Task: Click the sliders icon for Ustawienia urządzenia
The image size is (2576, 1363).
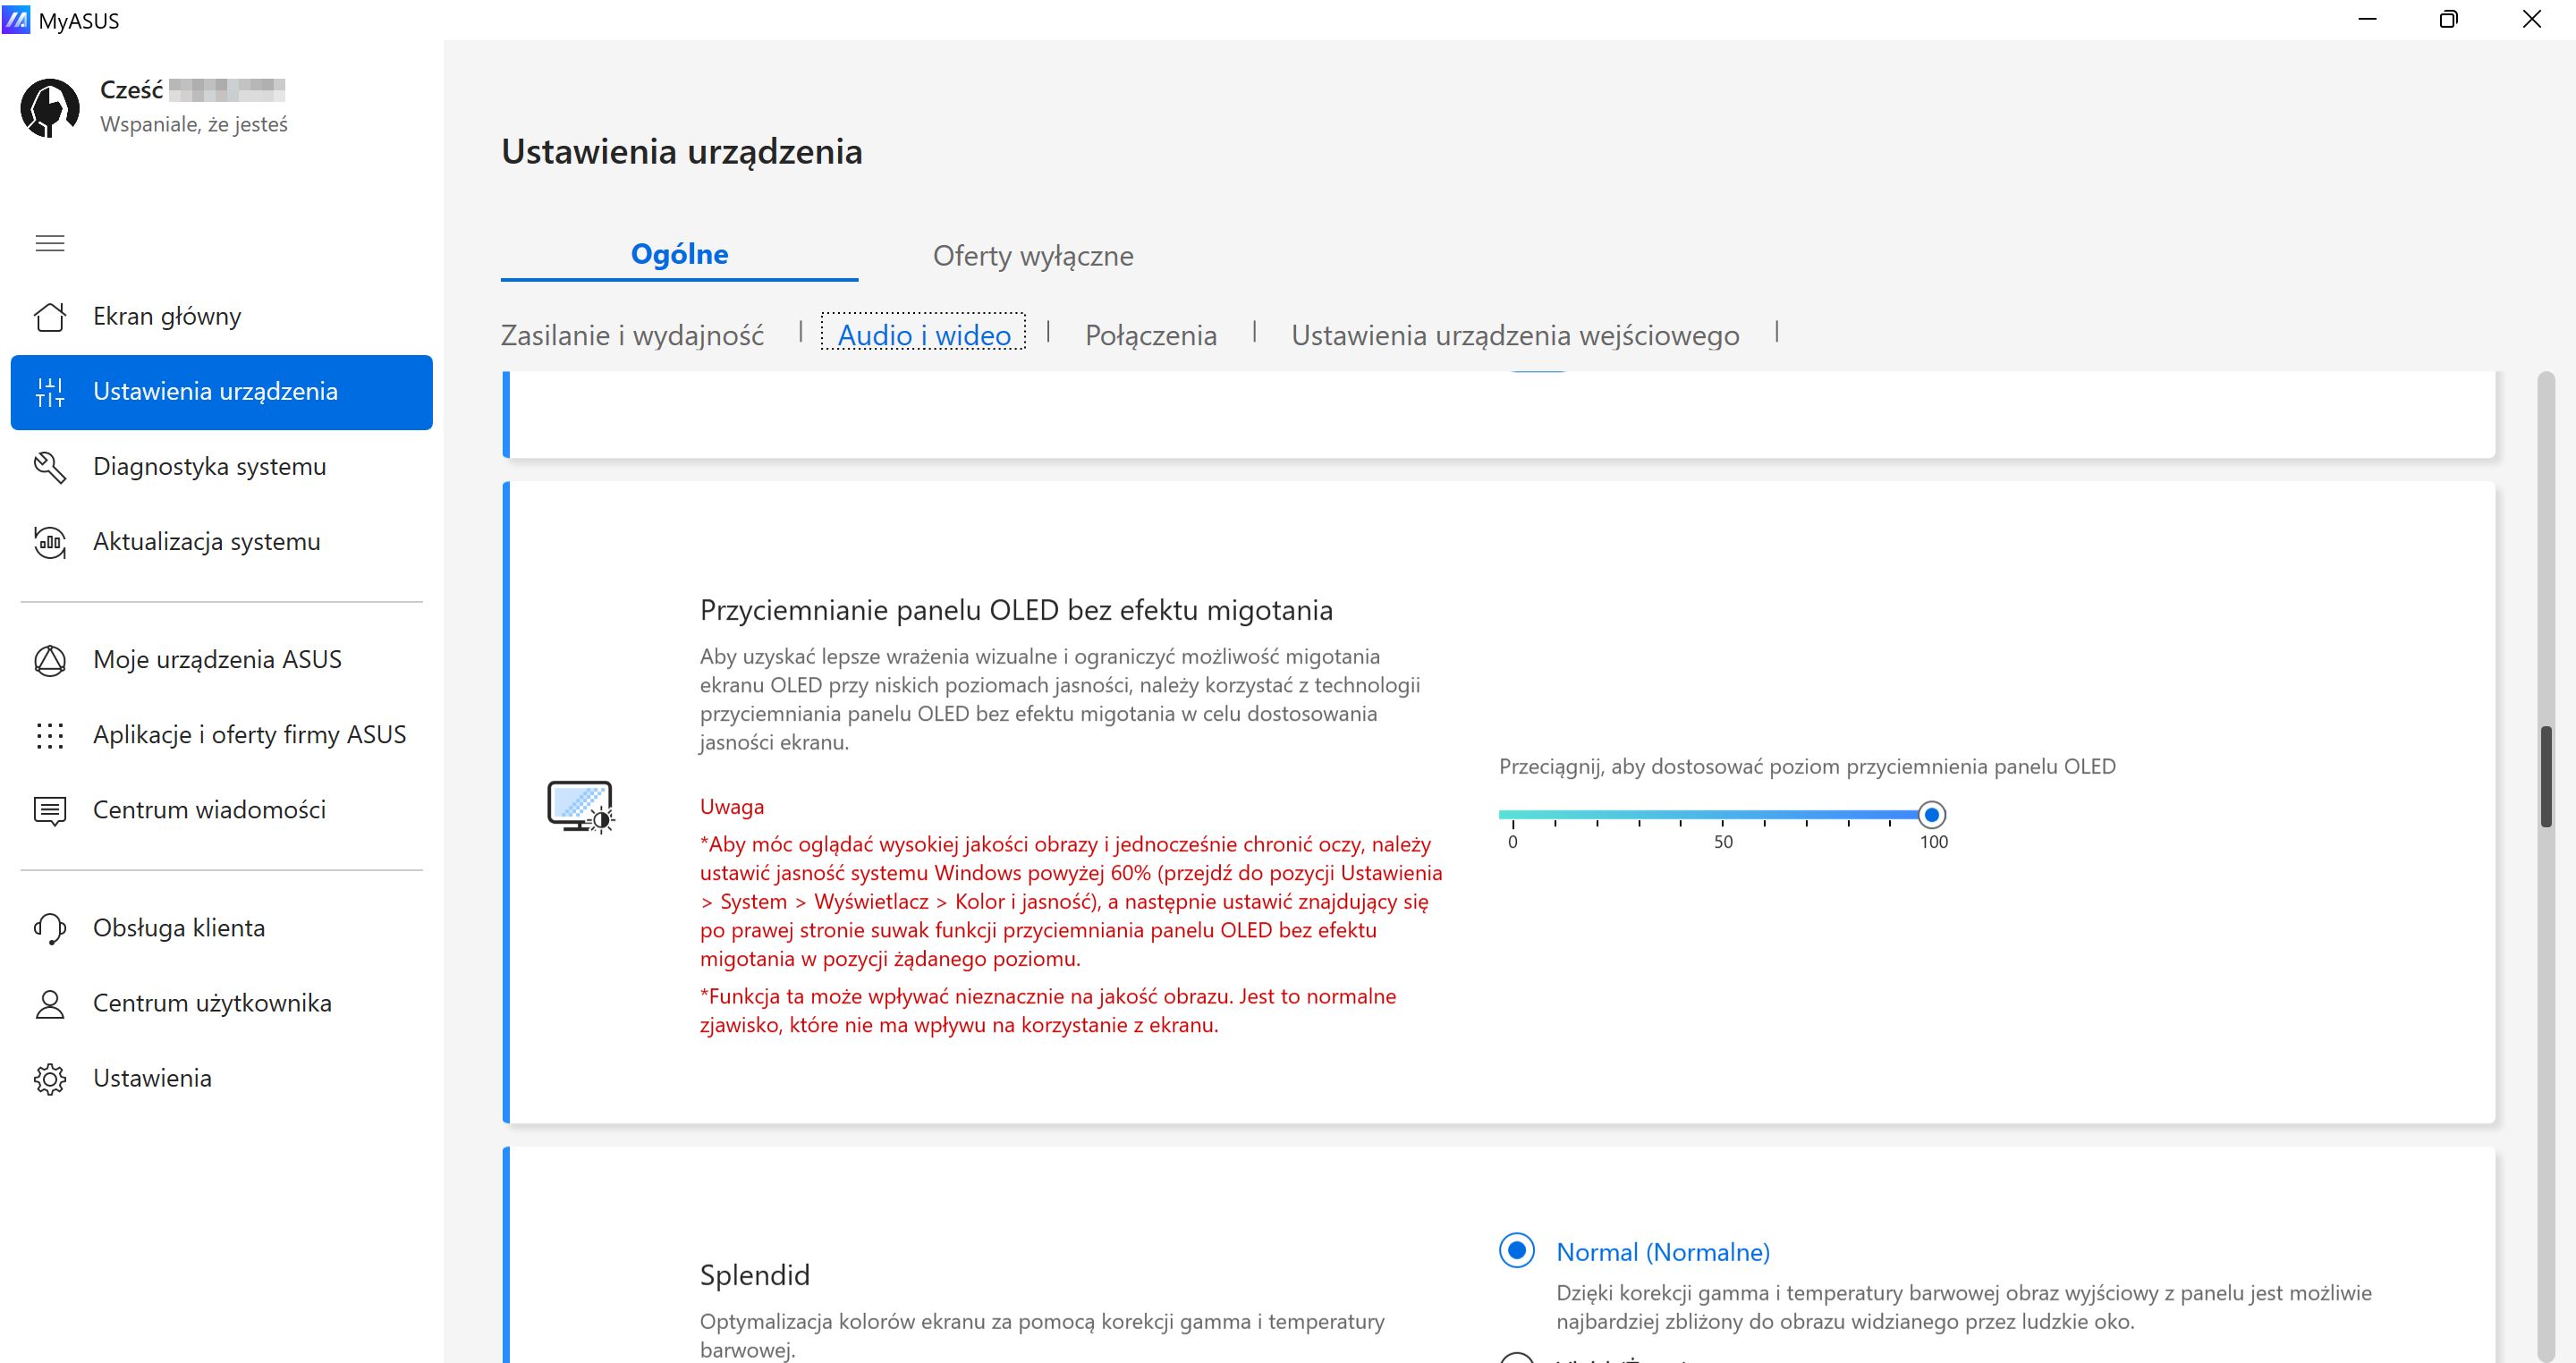Action: pos(50,392)
